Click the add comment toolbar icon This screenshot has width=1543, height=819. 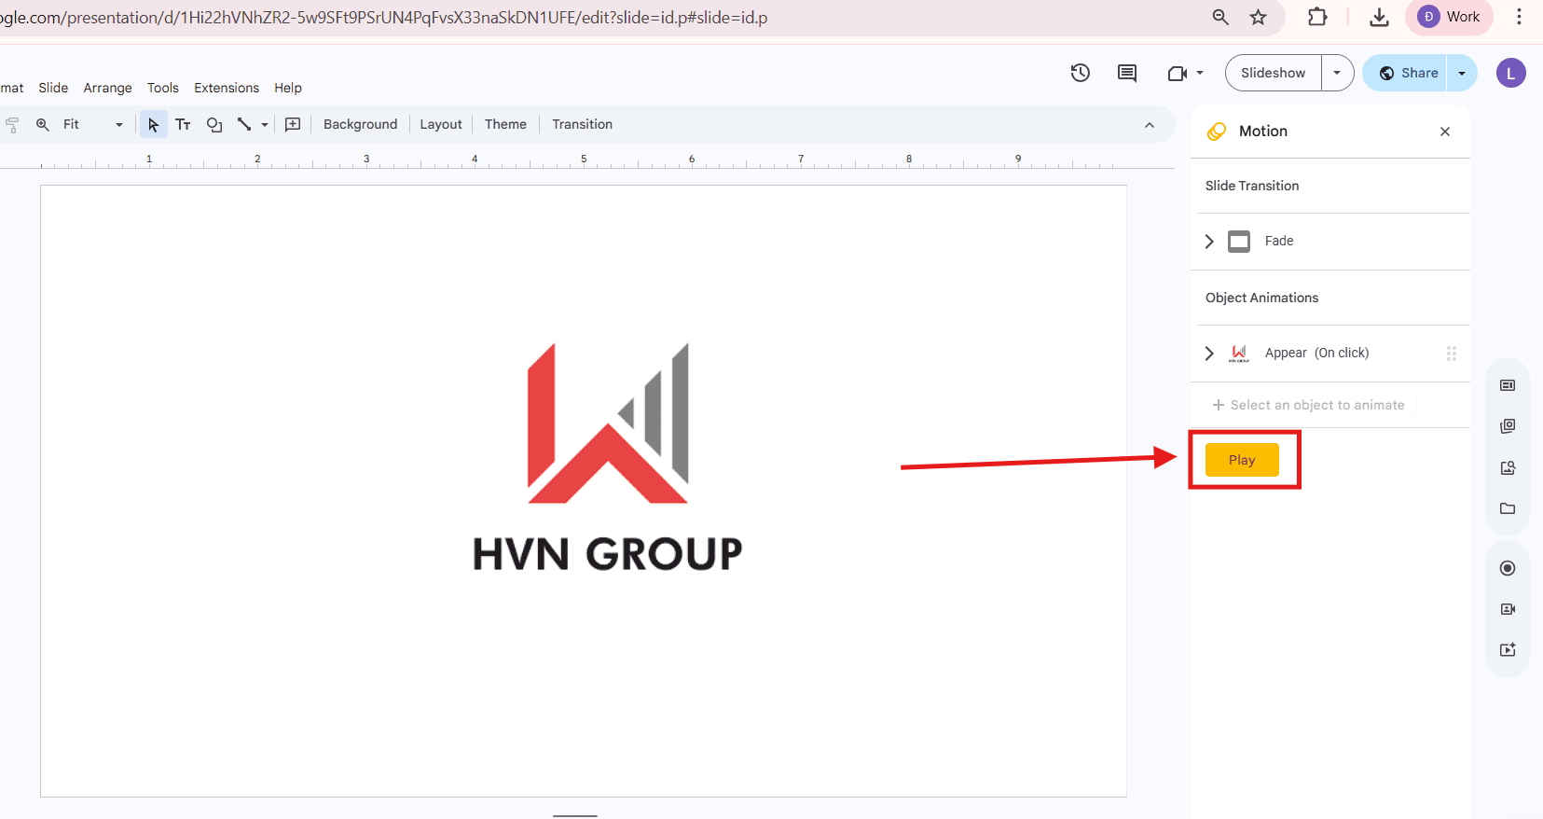[293, 124]
